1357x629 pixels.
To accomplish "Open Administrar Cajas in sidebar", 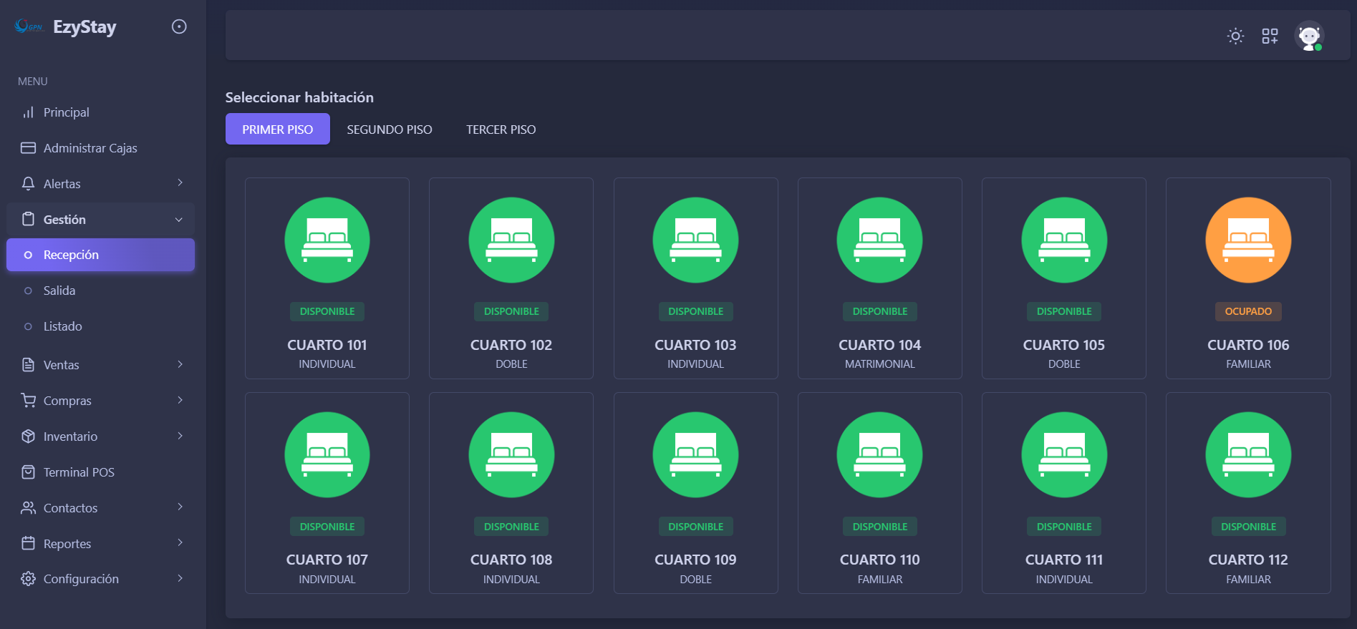I will [x=90, y=148].
